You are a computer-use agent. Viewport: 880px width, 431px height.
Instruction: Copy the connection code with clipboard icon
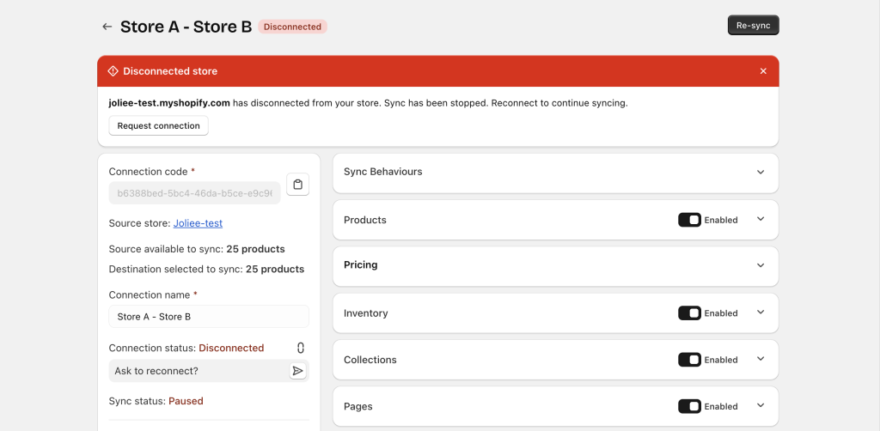click(297, 185)
